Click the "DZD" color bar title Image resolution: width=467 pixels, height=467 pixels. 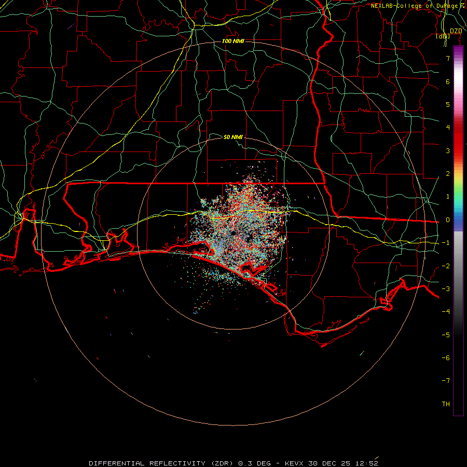(456, 31)
